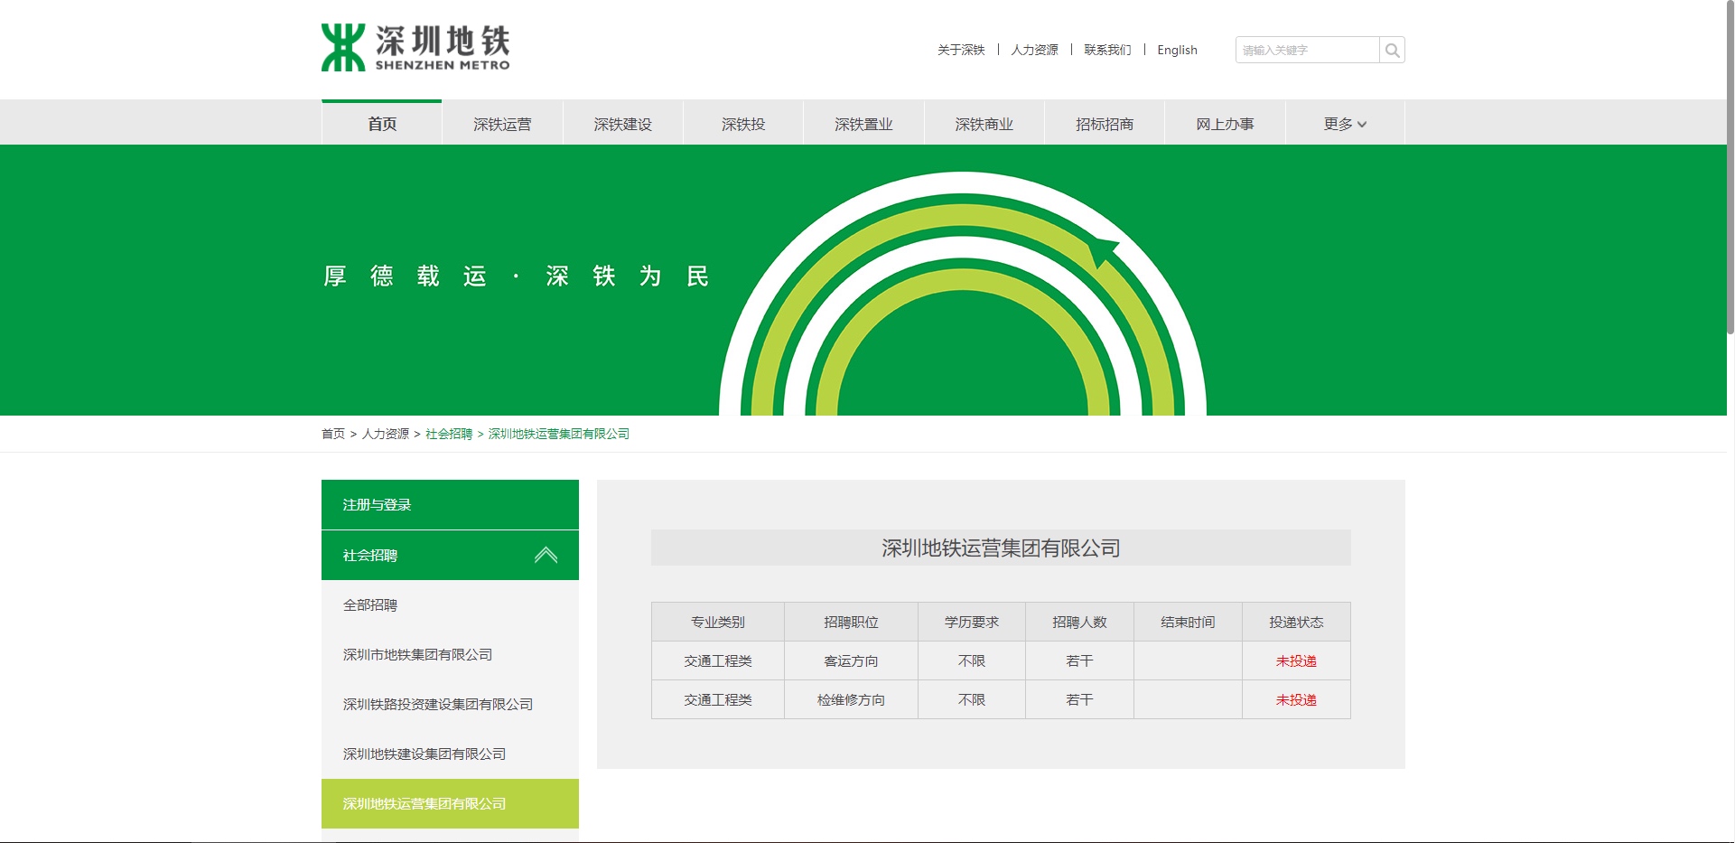Select 深圳铁路投资建设集团有限公司 in sidebar

[x=450, y=704]
